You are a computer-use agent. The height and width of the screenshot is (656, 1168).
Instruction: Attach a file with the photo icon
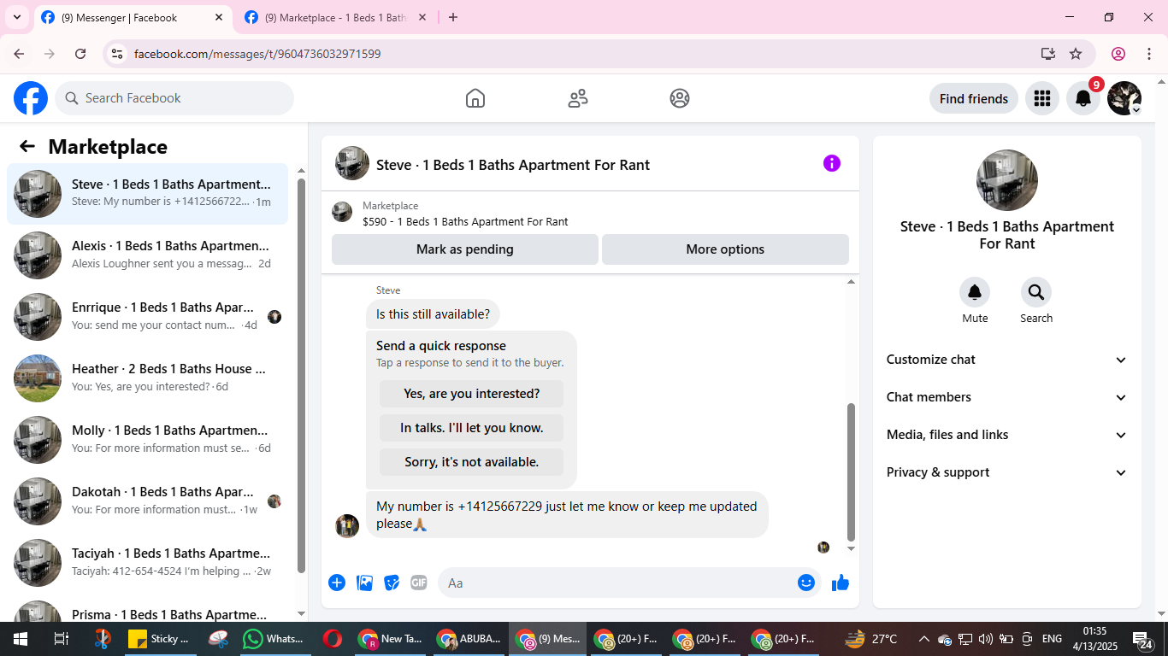point(365,583)
